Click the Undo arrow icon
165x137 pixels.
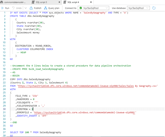[x=13, y=8]
